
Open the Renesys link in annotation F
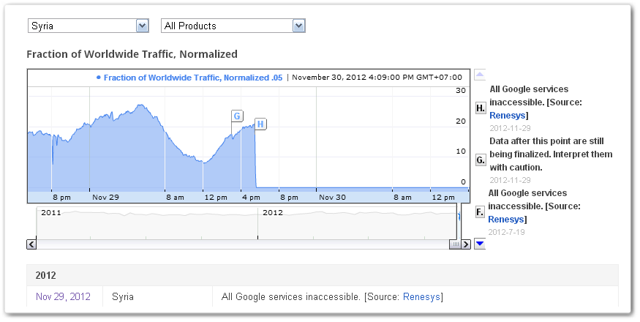point(506,219)
